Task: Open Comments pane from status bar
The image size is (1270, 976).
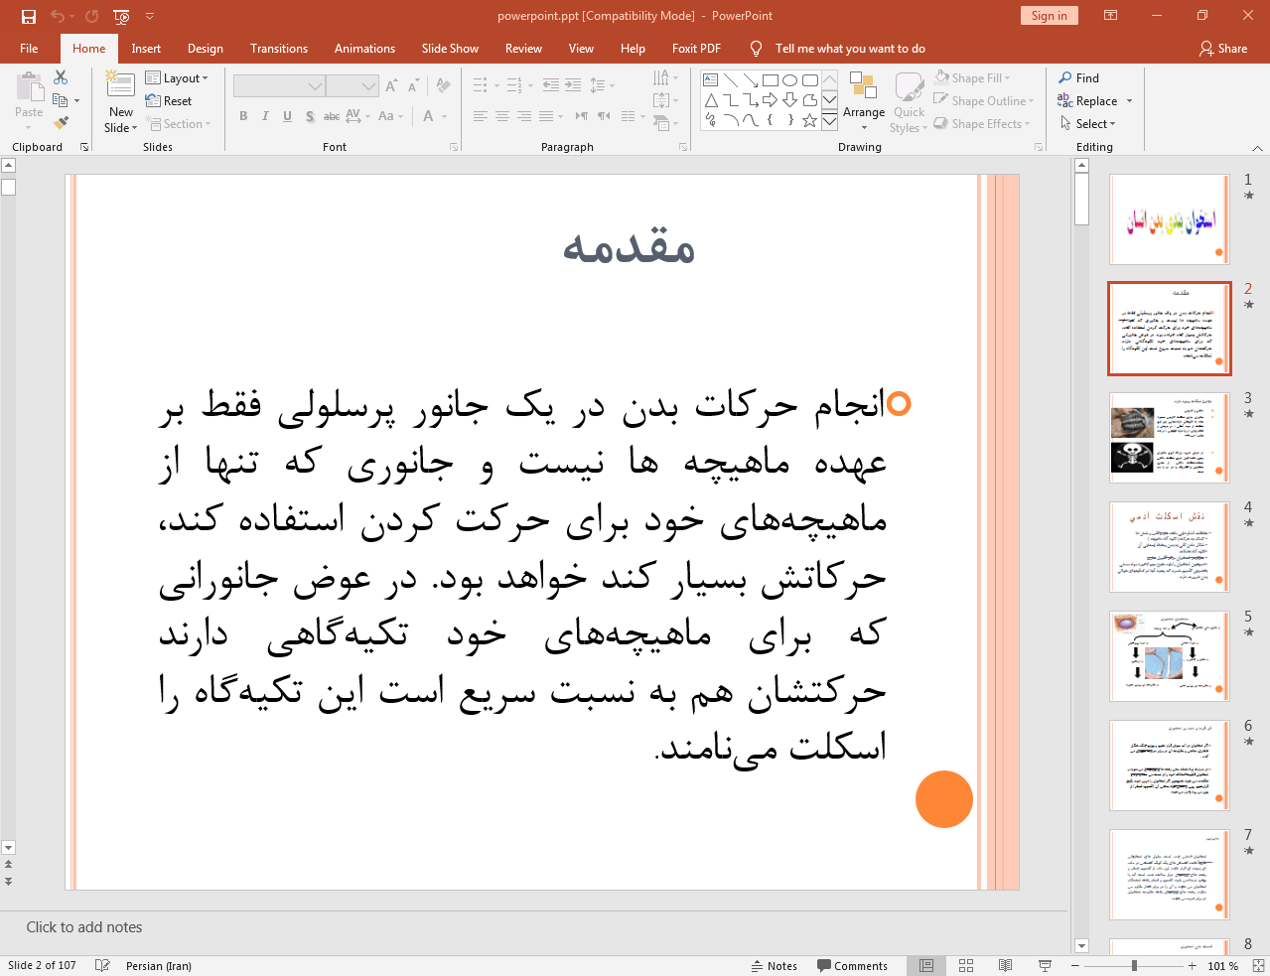Action: tap(852, 966)
